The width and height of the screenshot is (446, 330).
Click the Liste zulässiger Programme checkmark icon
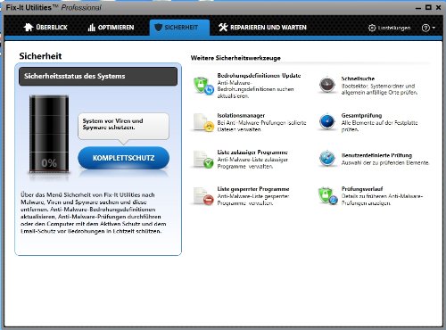(x=203, y=159)
